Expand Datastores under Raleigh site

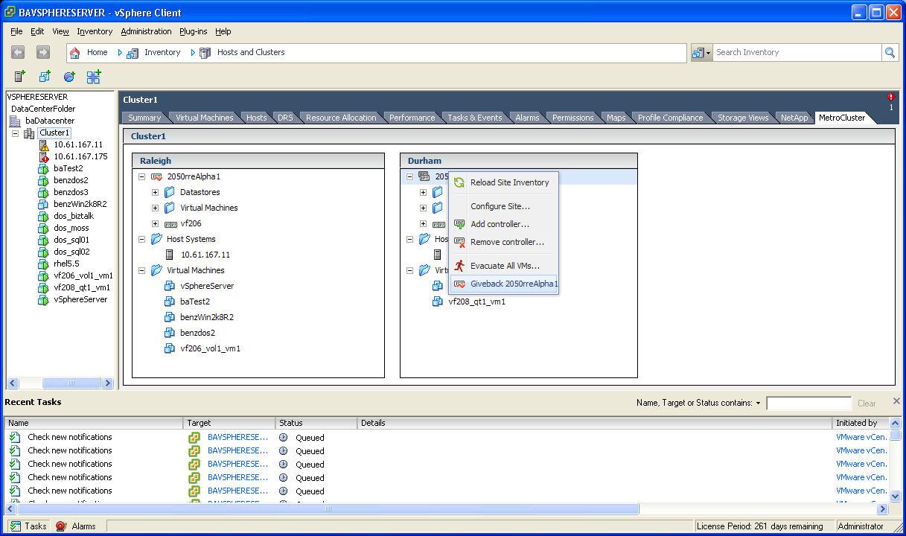click(155, 192)
